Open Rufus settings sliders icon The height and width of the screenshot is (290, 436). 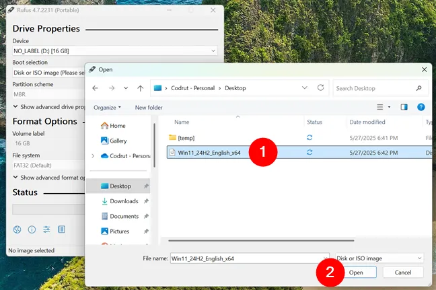46,229
